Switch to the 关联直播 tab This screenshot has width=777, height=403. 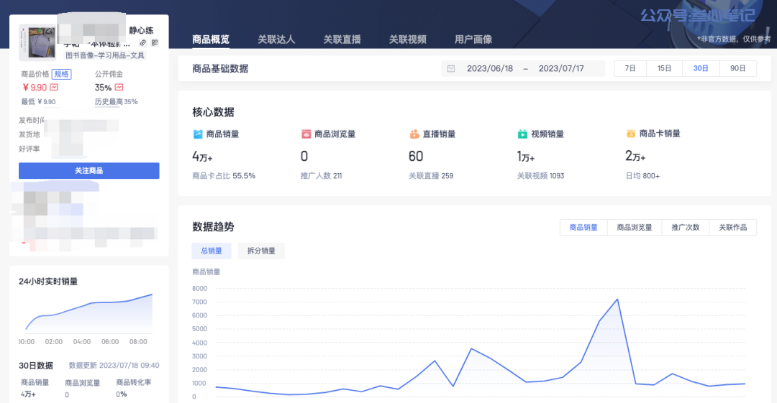[x=342, y=39]
